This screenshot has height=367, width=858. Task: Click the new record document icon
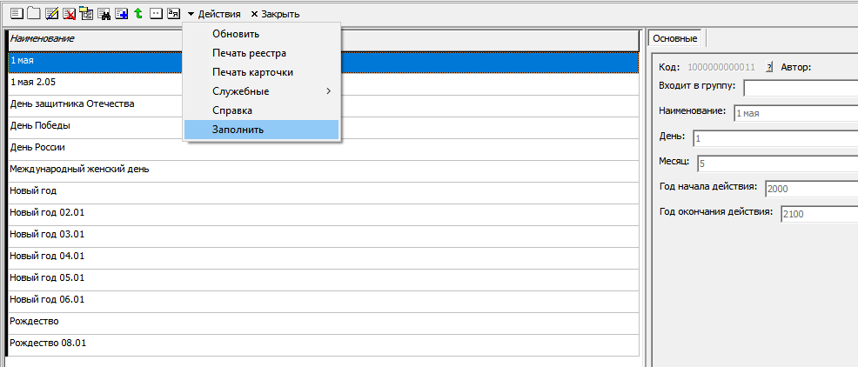point(15,14)
